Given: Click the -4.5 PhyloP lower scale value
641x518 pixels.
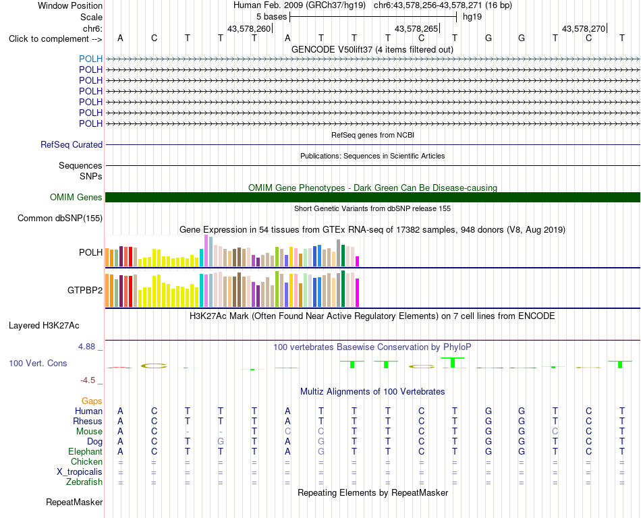Looking at the screenshot, I should coord(88,380).
